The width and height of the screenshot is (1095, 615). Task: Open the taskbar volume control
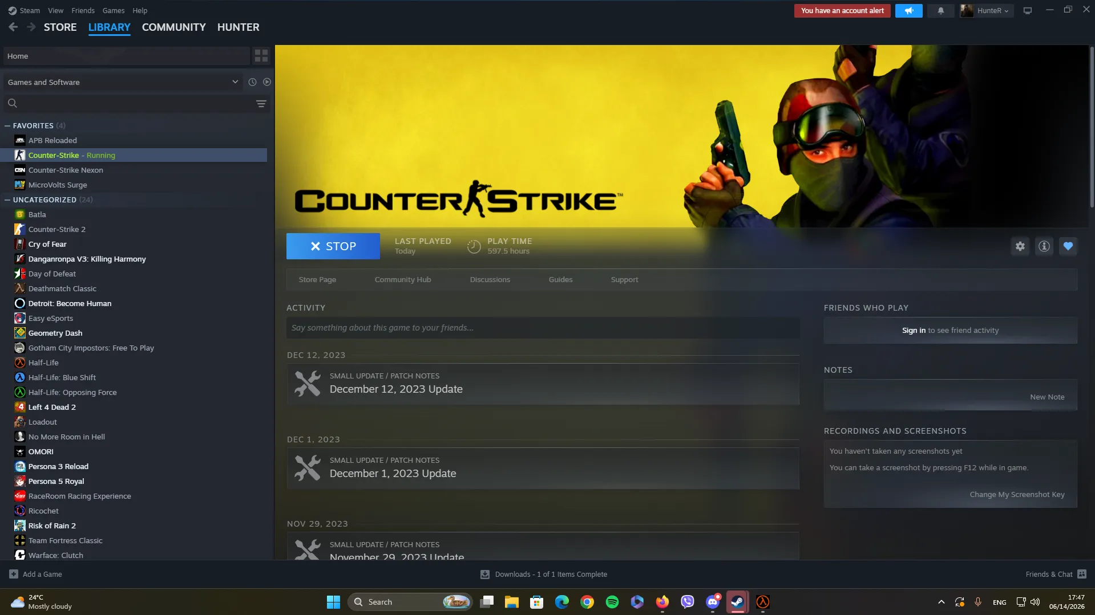coord(1035,602)
